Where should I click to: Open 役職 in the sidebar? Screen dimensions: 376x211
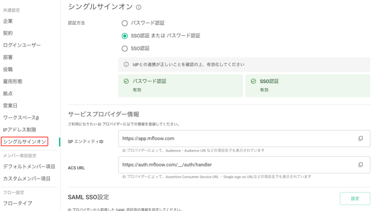(x=8, y=69)
